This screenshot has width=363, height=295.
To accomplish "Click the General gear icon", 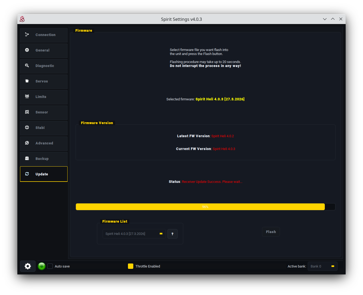I will coord(27,50).
